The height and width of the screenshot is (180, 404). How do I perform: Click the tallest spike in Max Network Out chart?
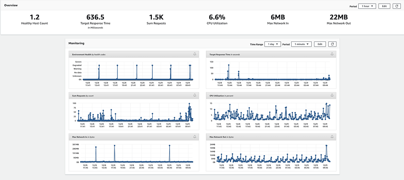(326, 146)
